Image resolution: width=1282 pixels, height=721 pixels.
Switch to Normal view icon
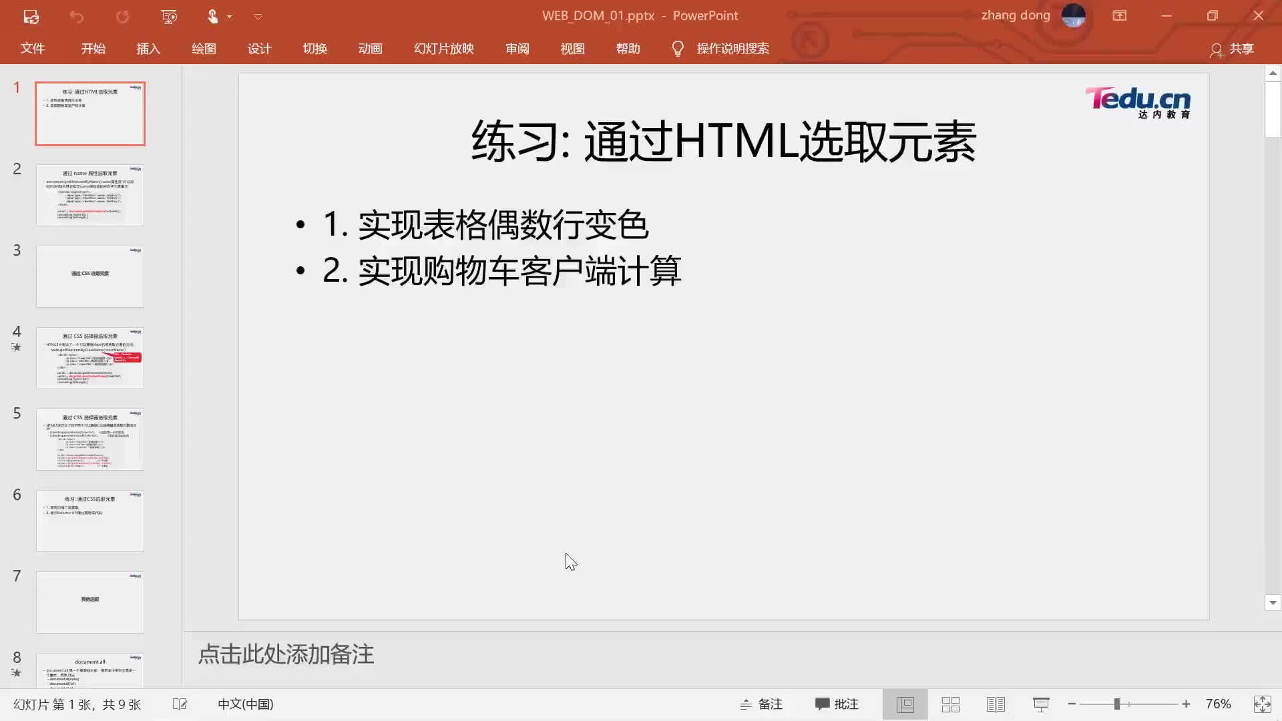pos(905,704)
